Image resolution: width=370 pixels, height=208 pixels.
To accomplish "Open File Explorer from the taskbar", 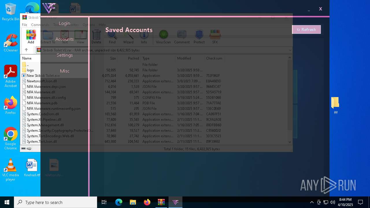I will [x=133, y=202].
